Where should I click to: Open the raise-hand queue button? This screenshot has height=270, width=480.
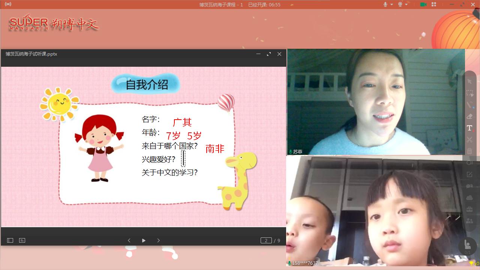tap(468, 246)
